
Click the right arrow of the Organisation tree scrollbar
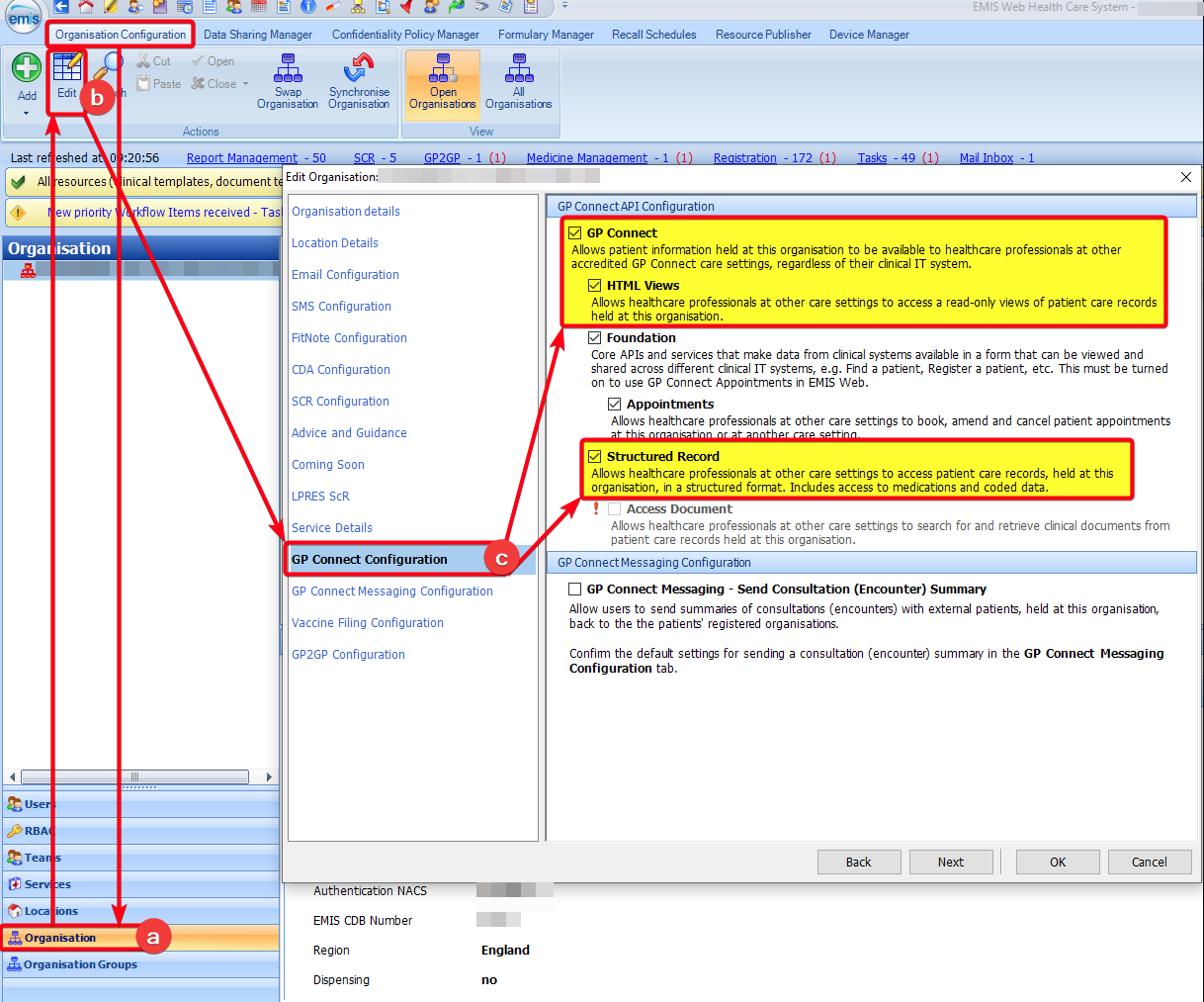[x=269, y=776]
